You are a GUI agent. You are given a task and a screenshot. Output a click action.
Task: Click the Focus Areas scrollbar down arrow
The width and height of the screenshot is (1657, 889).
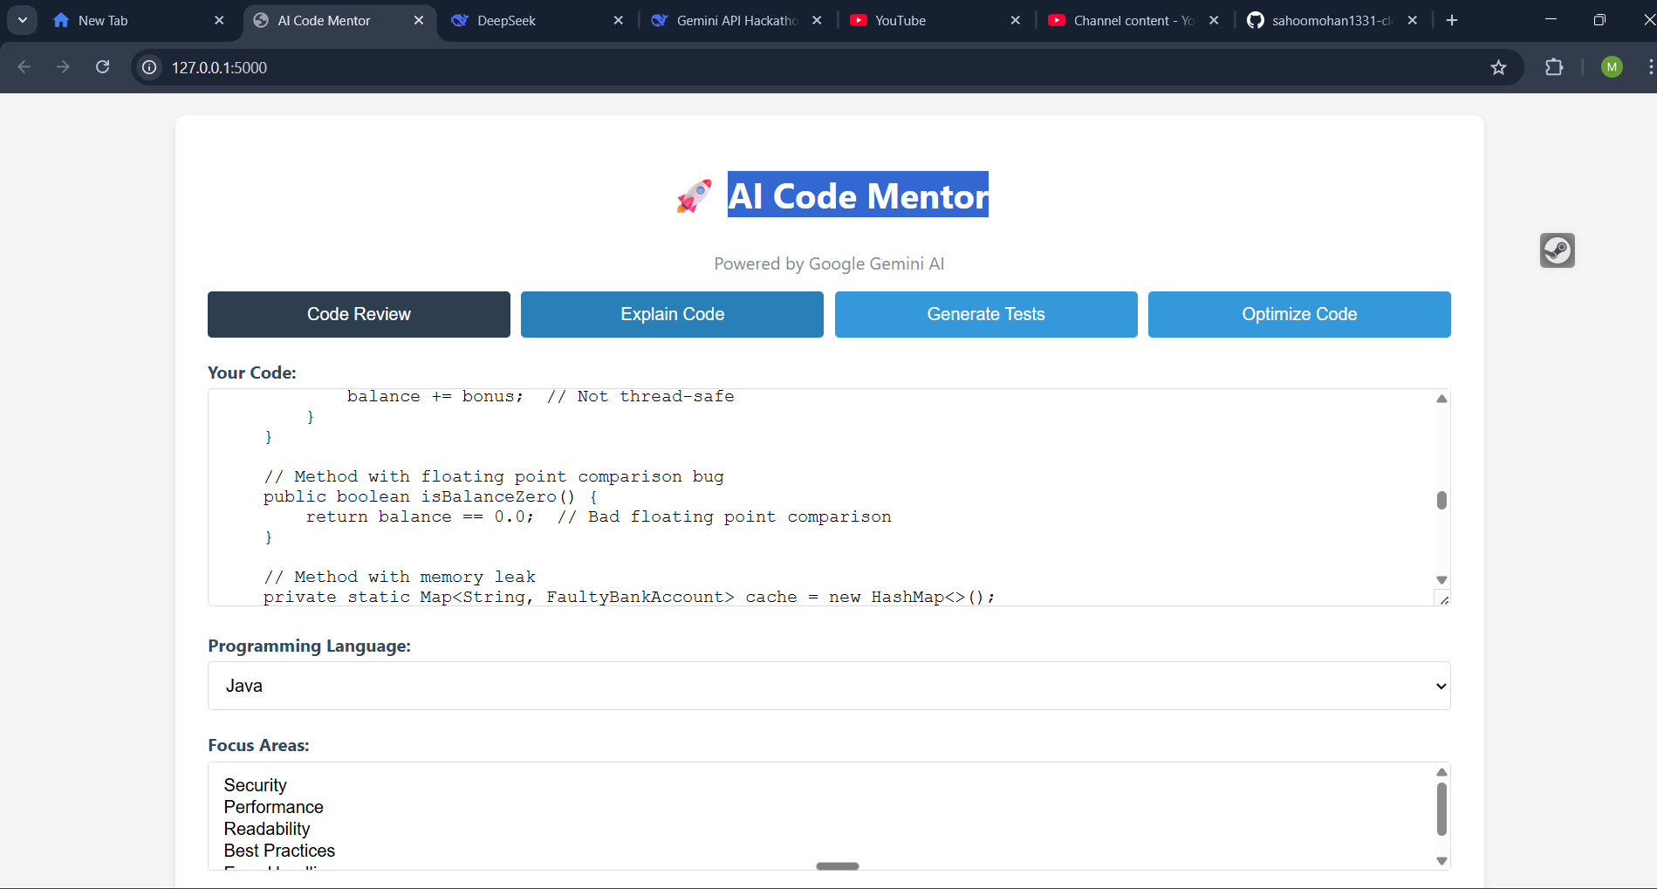point(1441,861)
